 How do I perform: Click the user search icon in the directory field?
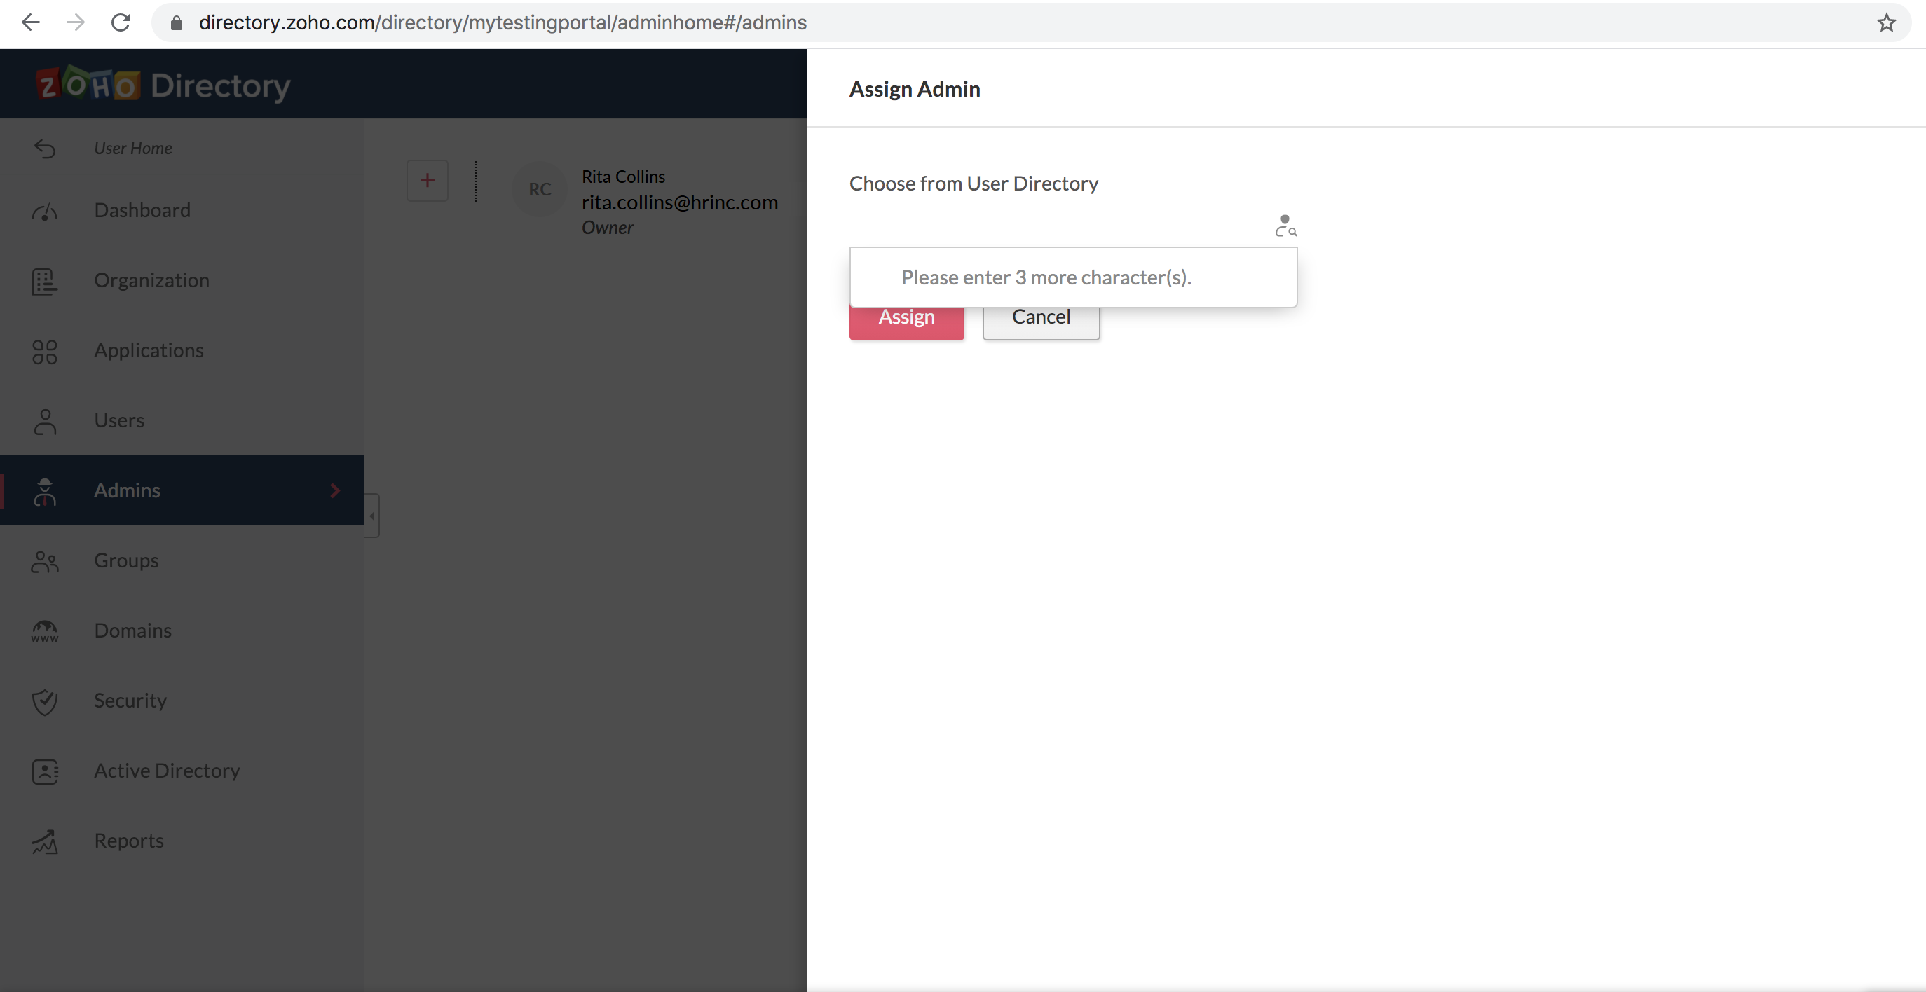pos(1285,225)
